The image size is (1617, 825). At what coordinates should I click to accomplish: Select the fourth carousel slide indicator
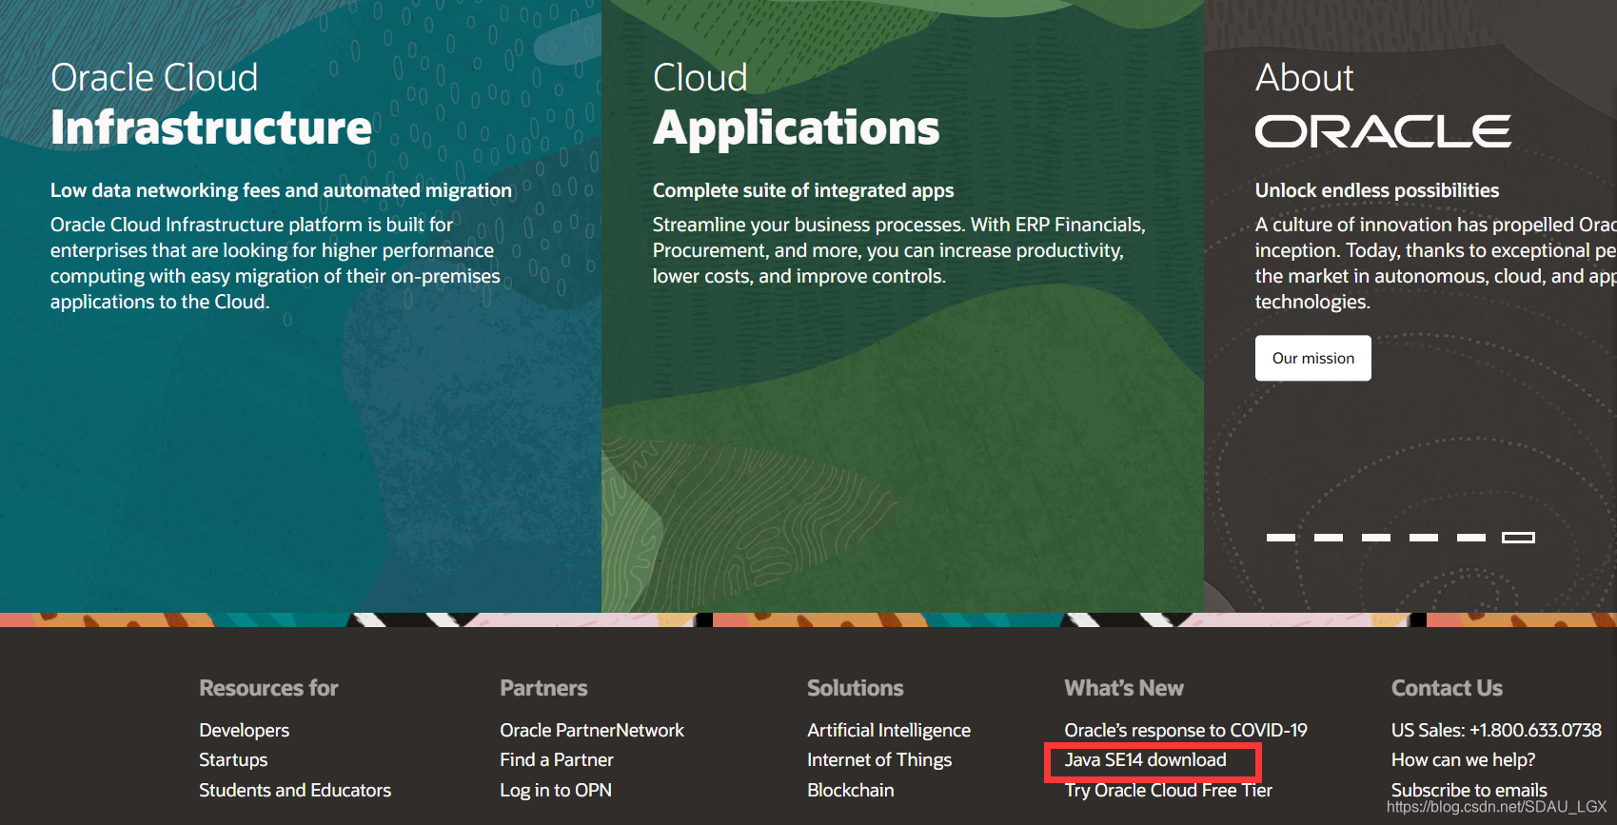(1424, 538)
